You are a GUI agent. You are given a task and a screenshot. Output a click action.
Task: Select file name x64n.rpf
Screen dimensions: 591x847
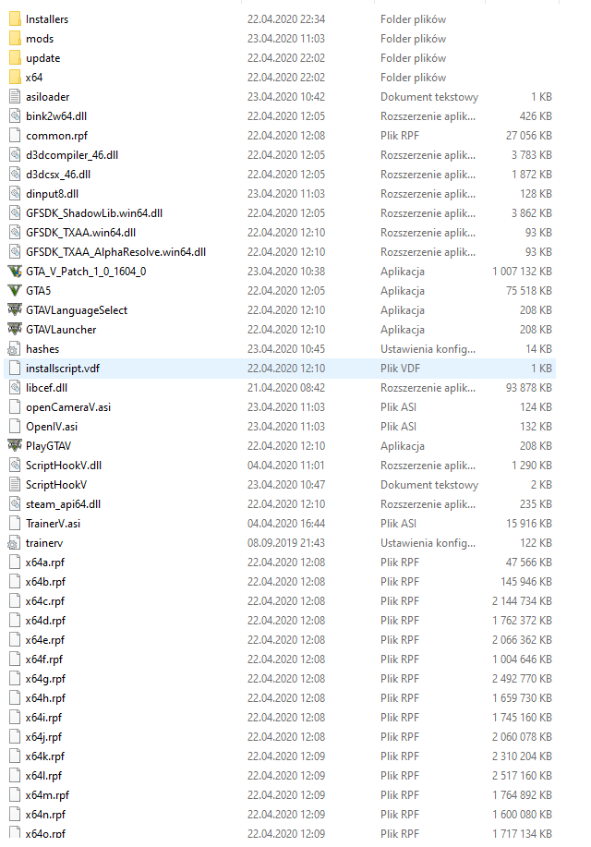point(45,815)
